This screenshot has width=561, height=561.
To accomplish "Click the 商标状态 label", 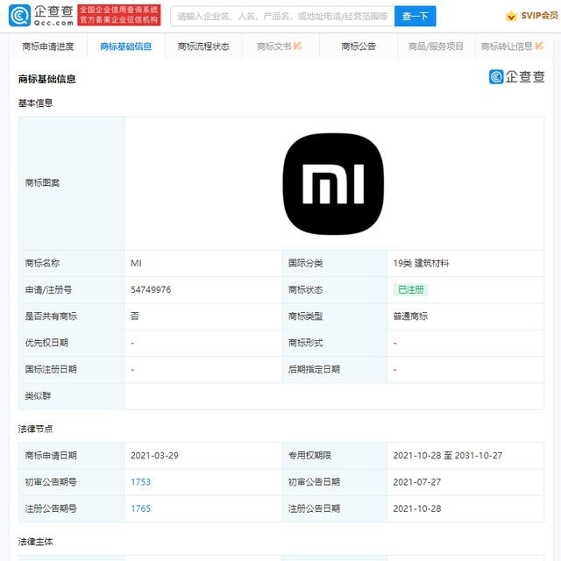I will (306, 289).
